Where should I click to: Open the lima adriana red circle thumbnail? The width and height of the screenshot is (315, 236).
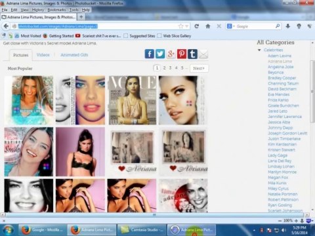tap(183, 195)
